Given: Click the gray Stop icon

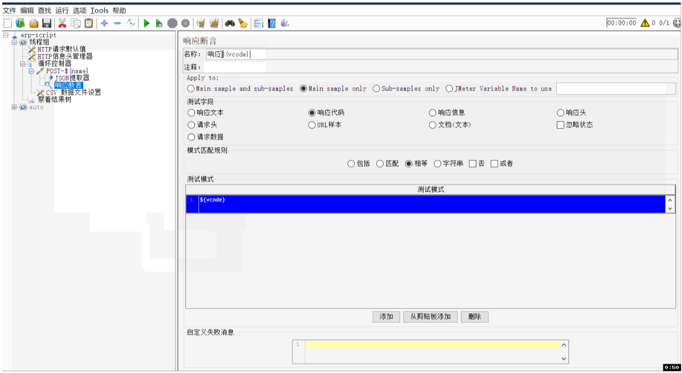Looking at the screenshot, I should pyautogui.click(x=172, y=23).
